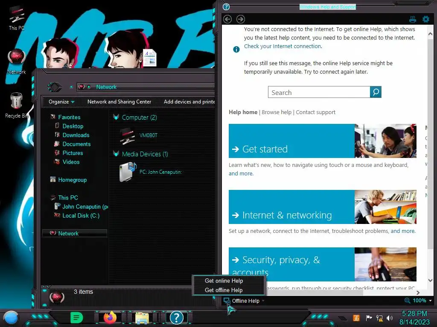Select Pictures in navigation pane
This screenshot has height=327, width=437.
coord(73,153)
